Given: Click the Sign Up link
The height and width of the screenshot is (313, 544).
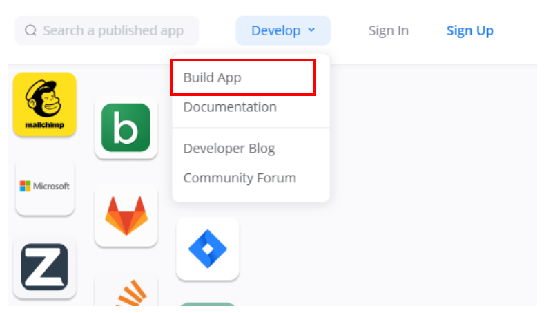Looking at the screenshot, I should click(x=469, y=30).
